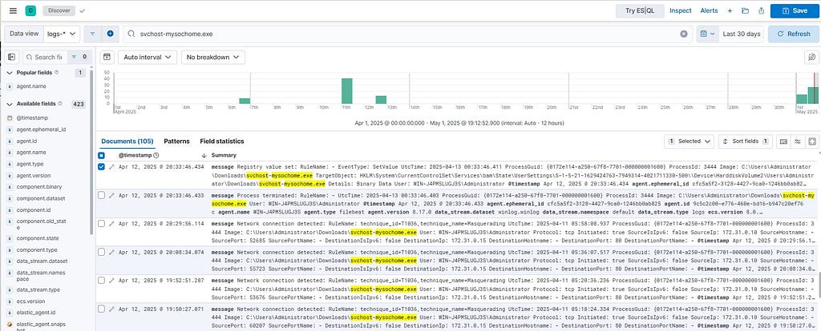Uncheck the 20:33:46.434 row checkbox
Viewport: 821px width, 331px height.
[102, 166]
